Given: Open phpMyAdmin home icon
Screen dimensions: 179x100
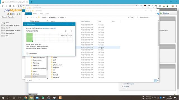Looking at the screenshot, I should pos(8,14).
